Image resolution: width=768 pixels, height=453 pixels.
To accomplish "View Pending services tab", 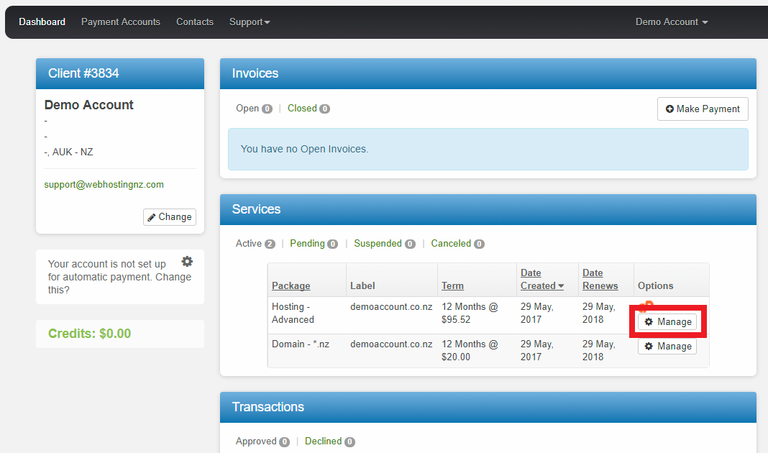I will (307, 244).
